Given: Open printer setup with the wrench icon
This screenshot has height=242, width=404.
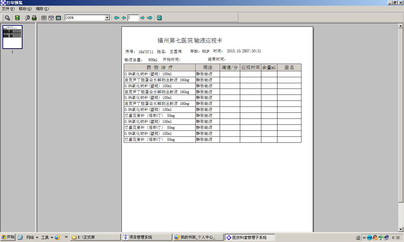Looking at the screenshot, I should pyautogui.click(x=27, y=18).
